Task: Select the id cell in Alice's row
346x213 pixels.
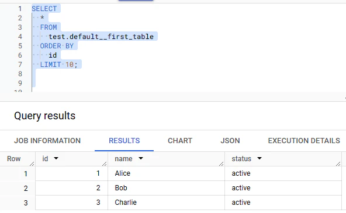Action: click(x=71, y=173)
